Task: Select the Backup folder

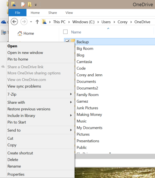Action: 83,42
